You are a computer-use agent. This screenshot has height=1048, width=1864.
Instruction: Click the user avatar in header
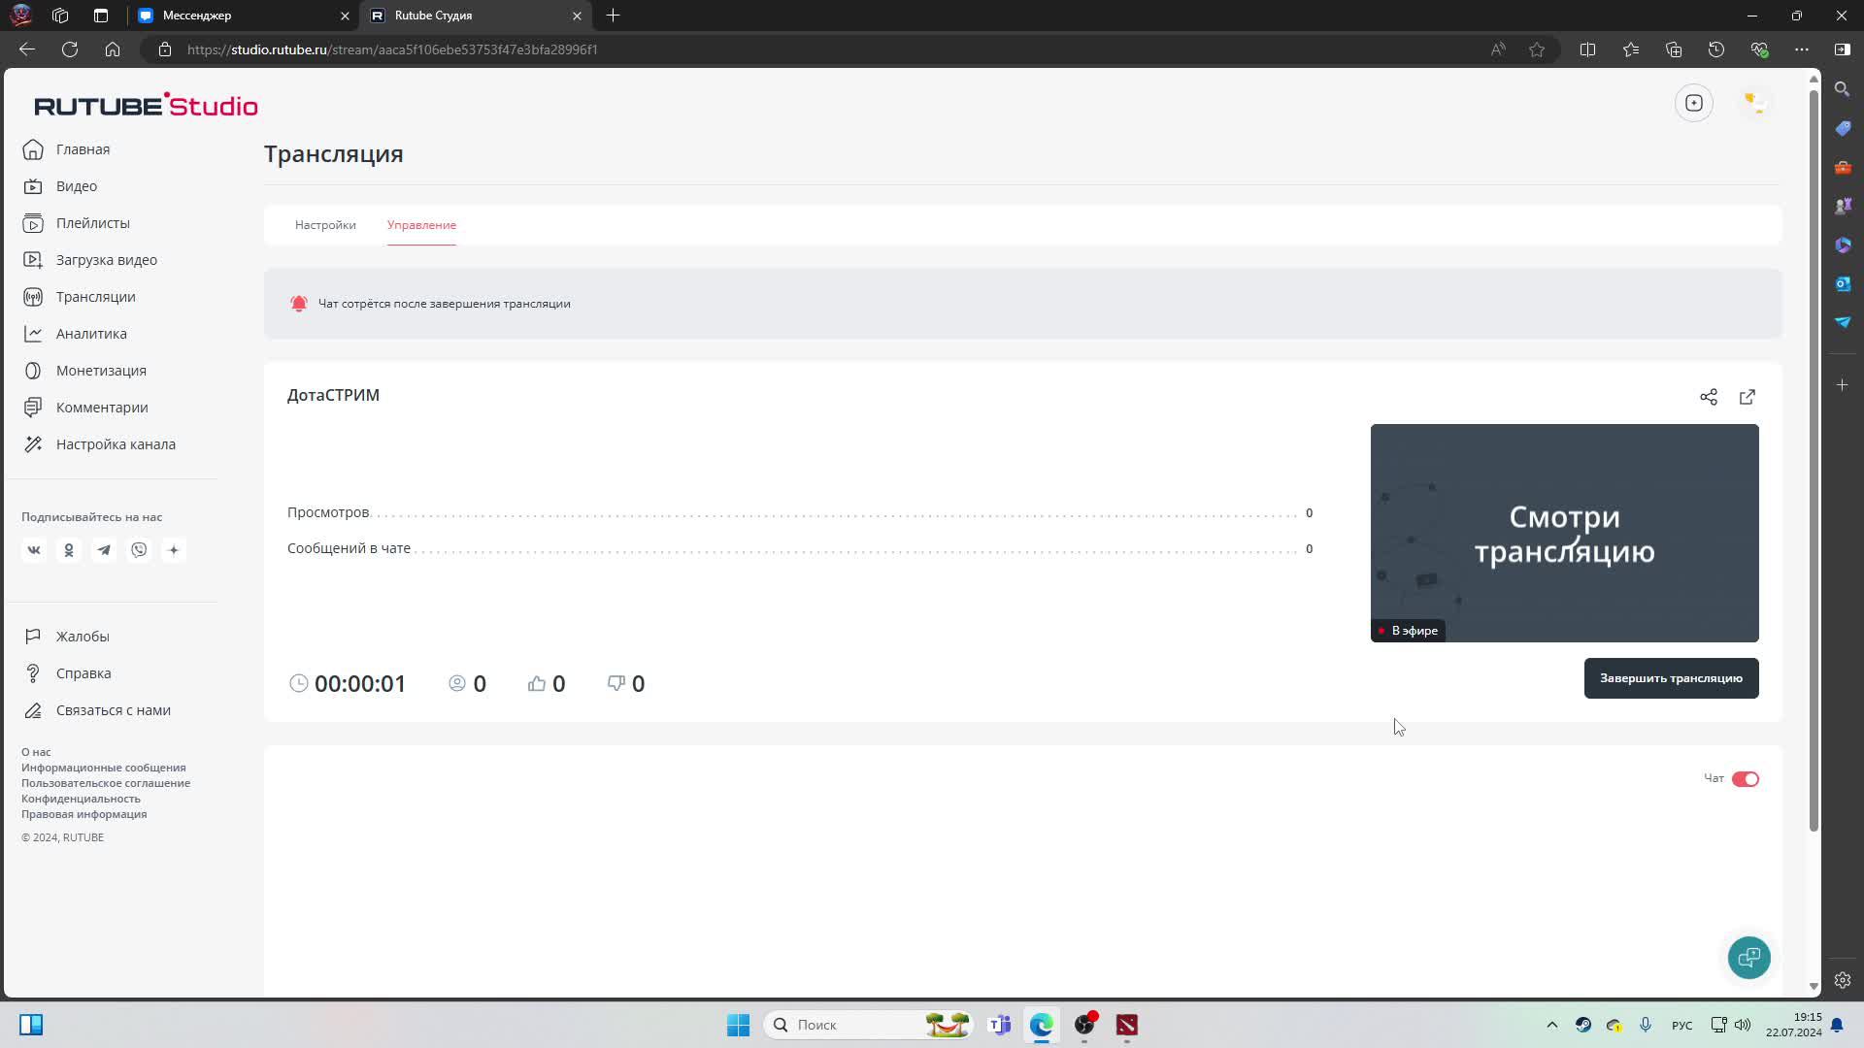click(x=1754, y=103)
